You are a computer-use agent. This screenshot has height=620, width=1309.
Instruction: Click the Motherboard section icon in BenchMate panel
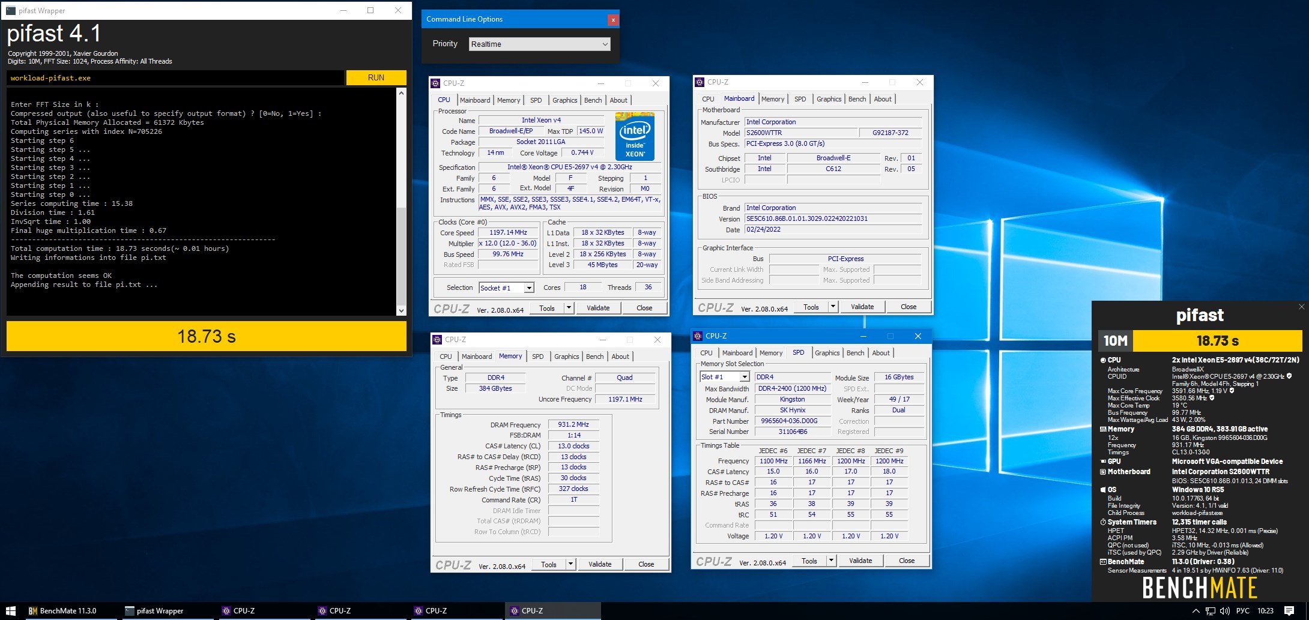1103,472
